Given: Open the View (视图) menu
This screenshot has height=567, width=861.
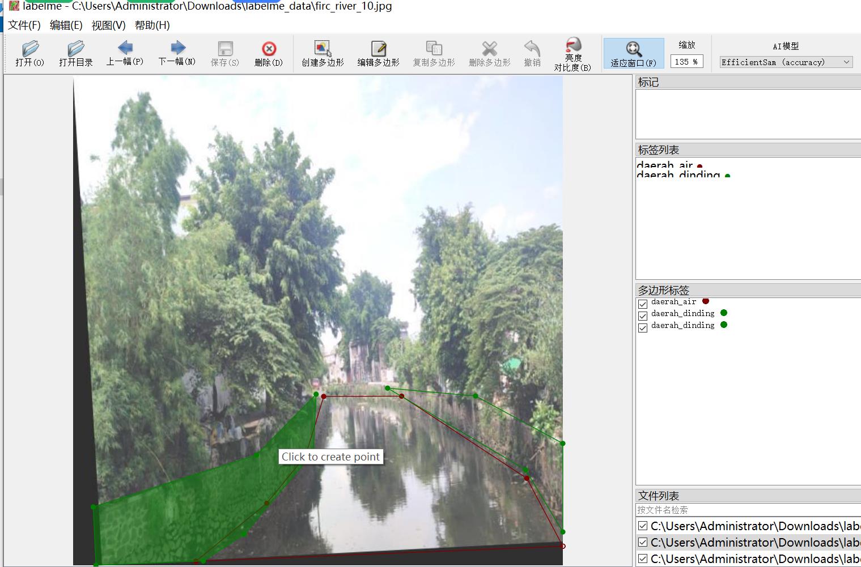Looking at the screenshot, I should [108, 25].
